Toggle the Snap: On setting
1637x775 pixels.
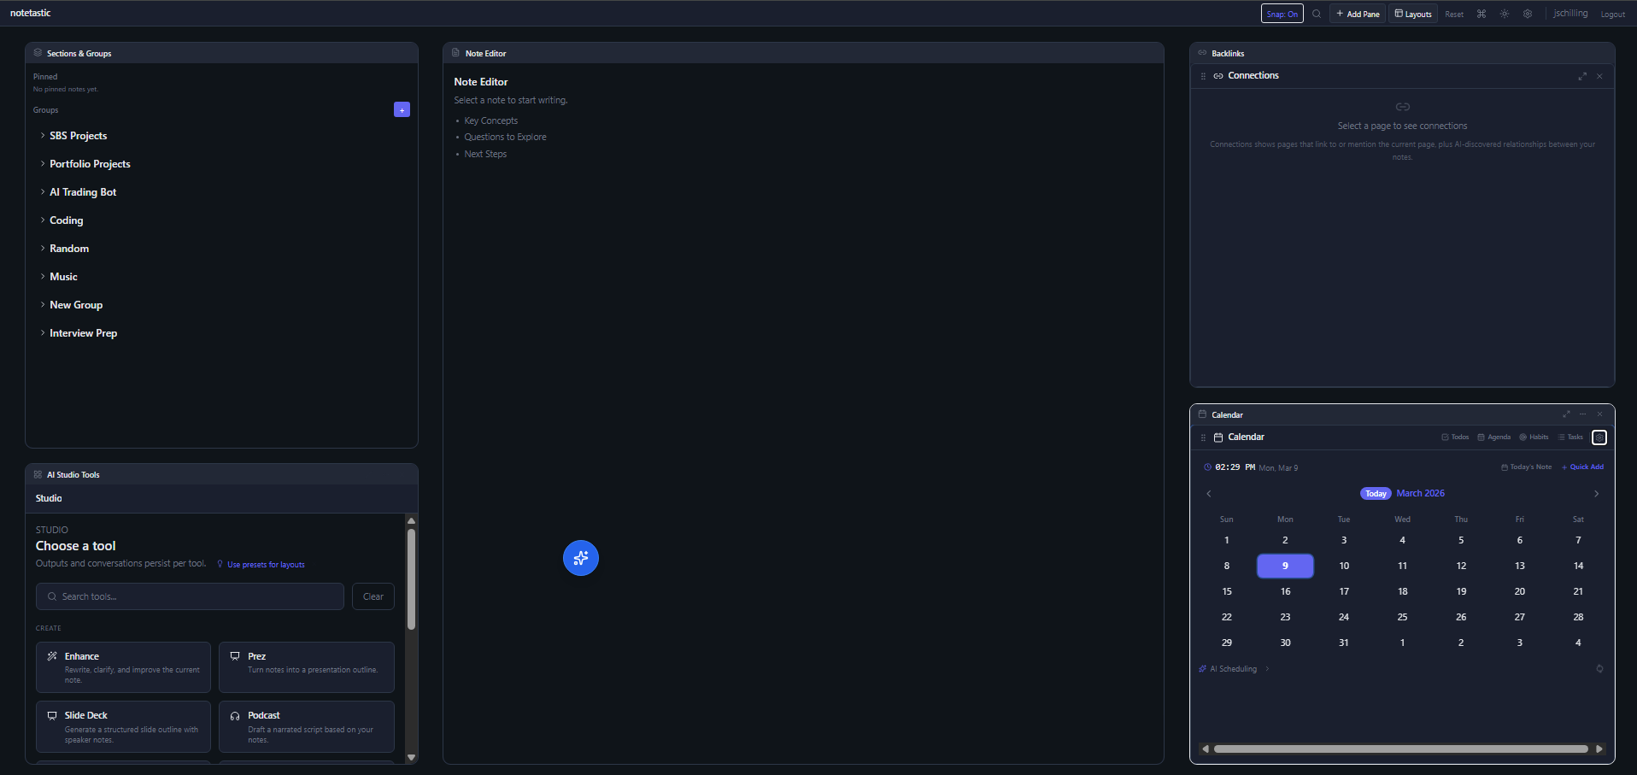pyautogui.click(x=1282, y=14)
